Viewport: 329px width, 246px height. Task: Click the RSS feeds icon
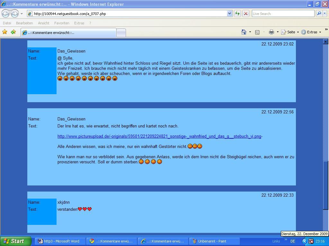(257, 32)
